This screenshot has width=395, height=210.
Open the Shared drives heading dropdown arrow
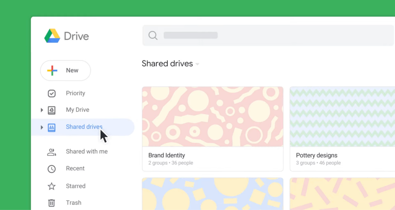pyautogui.click(x=197, y=64)
